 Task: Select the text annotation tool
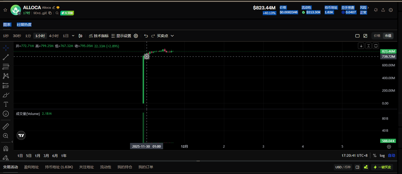(x=6, y=104)
